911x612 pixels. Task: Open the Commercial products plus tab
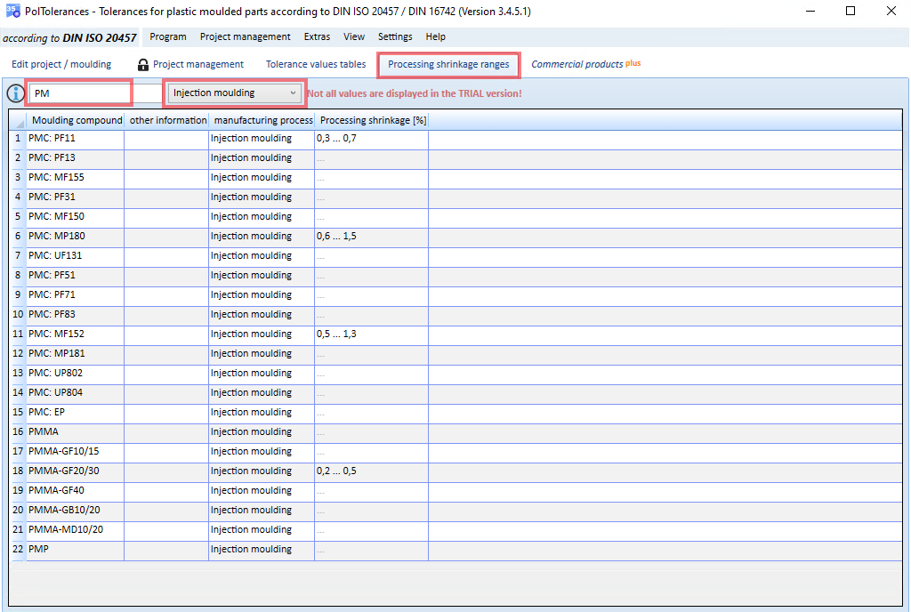(585, 64)
